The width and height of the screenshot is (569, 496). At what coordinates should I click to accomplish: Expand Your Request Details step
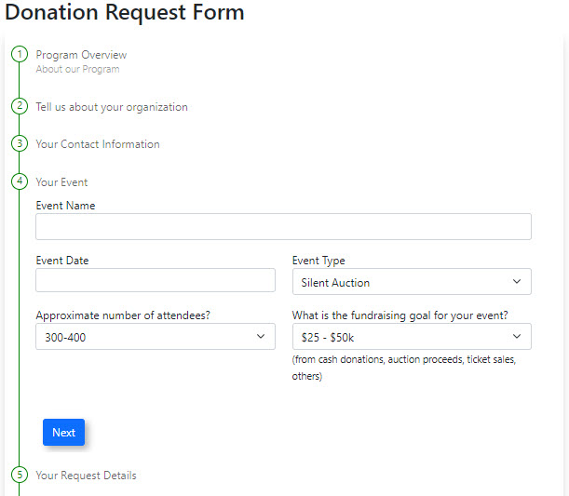click(86, 476)
